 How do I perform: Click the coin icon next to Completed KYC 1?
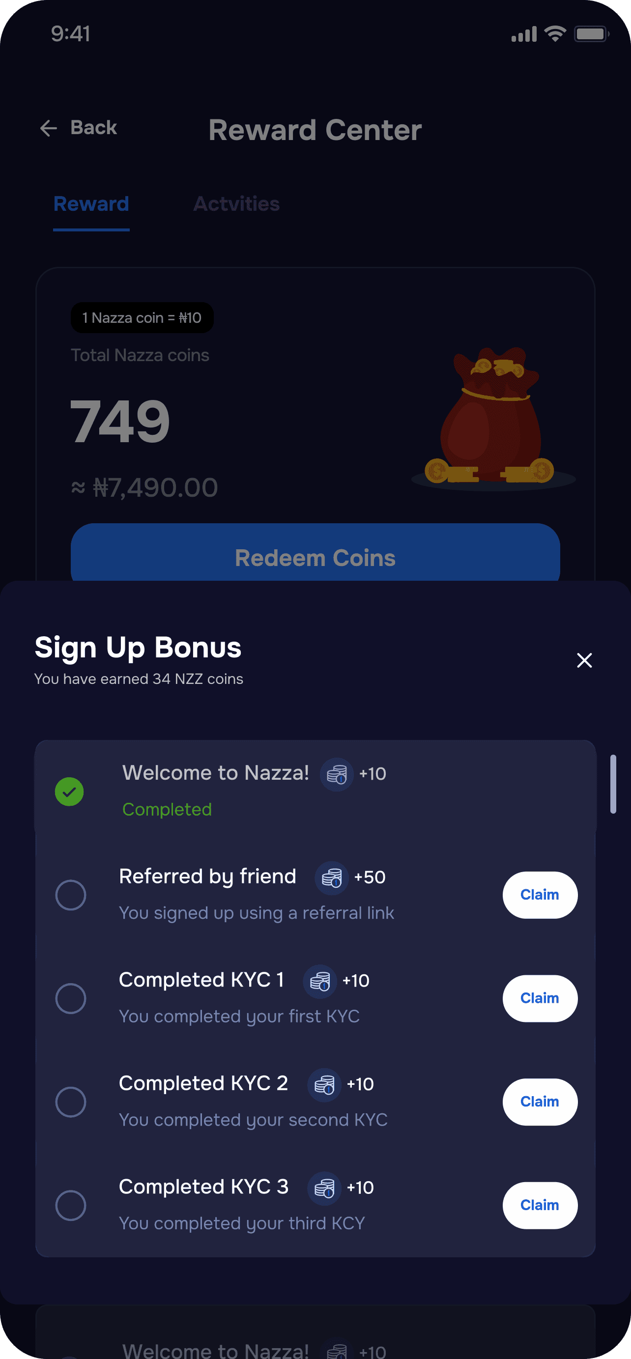pyautogui.click(x=320, y=981)
